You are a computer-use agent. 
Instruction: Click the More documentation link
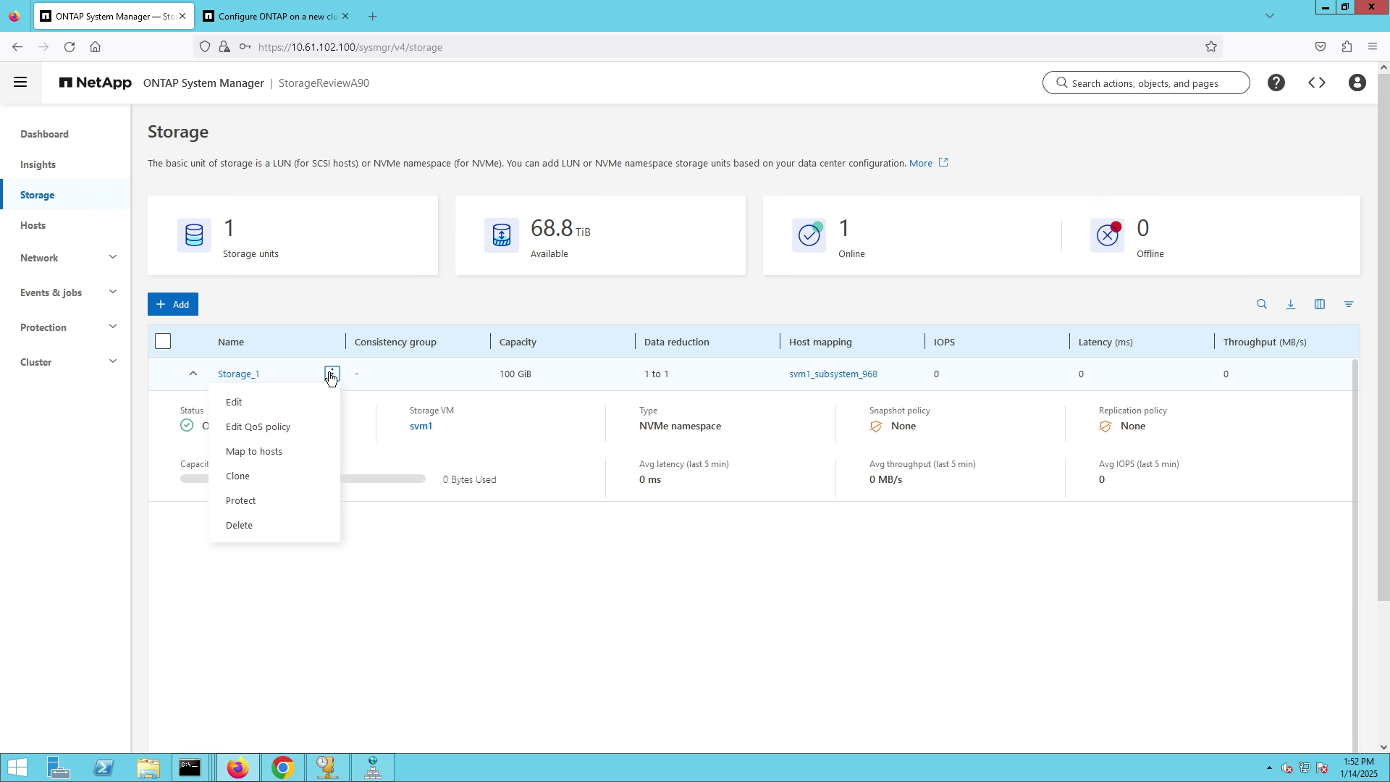(920, 163)
